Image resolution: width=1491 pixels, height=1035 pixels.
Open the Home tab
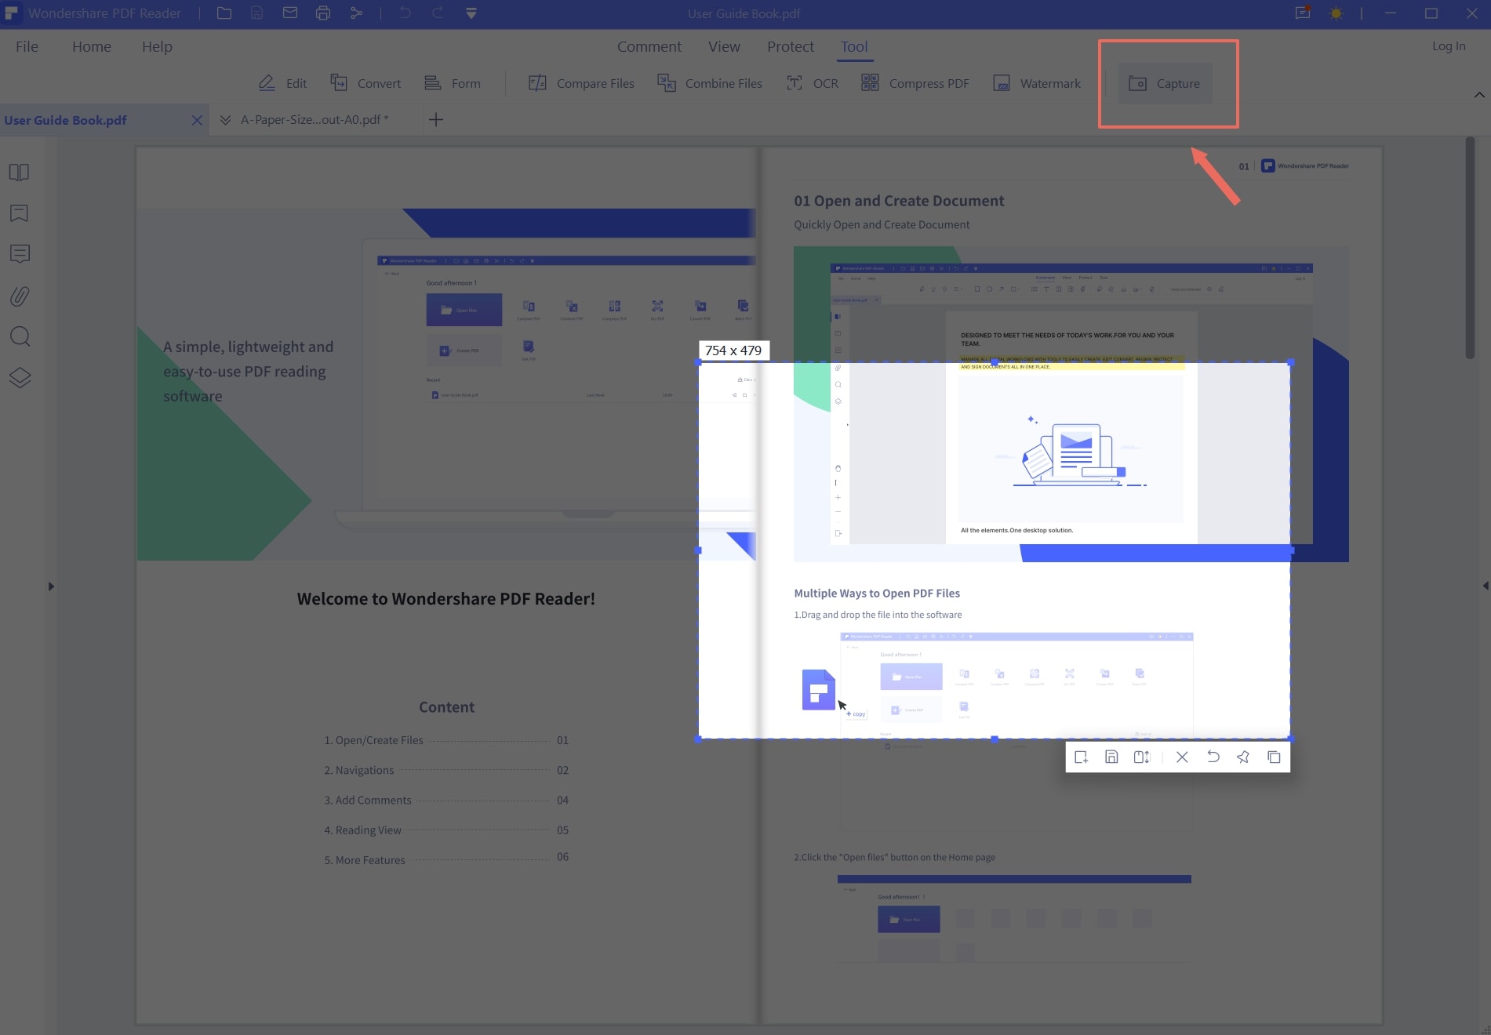coord(92,46)
